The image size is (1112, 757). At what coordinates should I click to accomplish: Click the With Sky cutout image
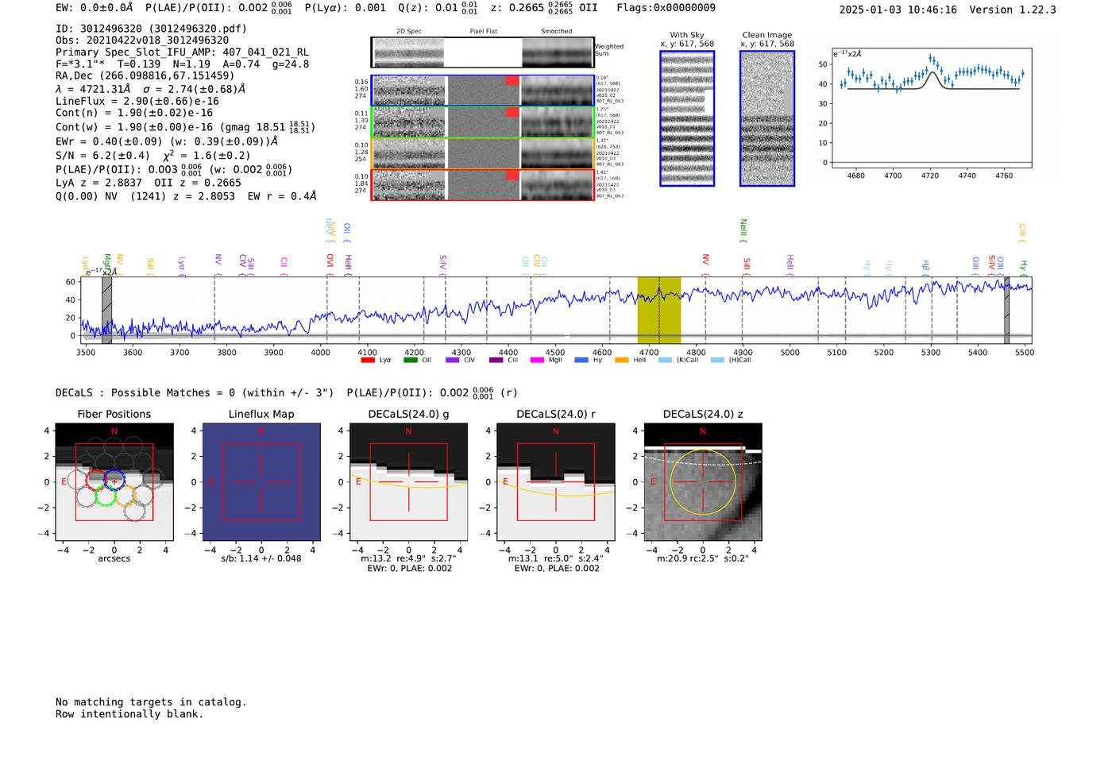point(687,118)
